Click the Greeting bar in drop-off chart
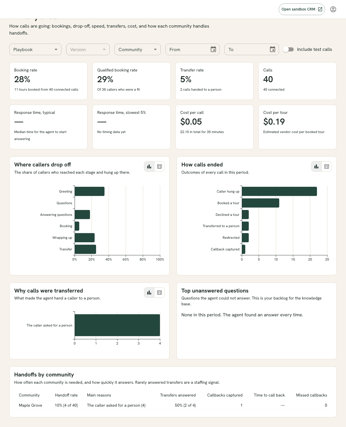 pyautogui.click(x=89, y=191)
